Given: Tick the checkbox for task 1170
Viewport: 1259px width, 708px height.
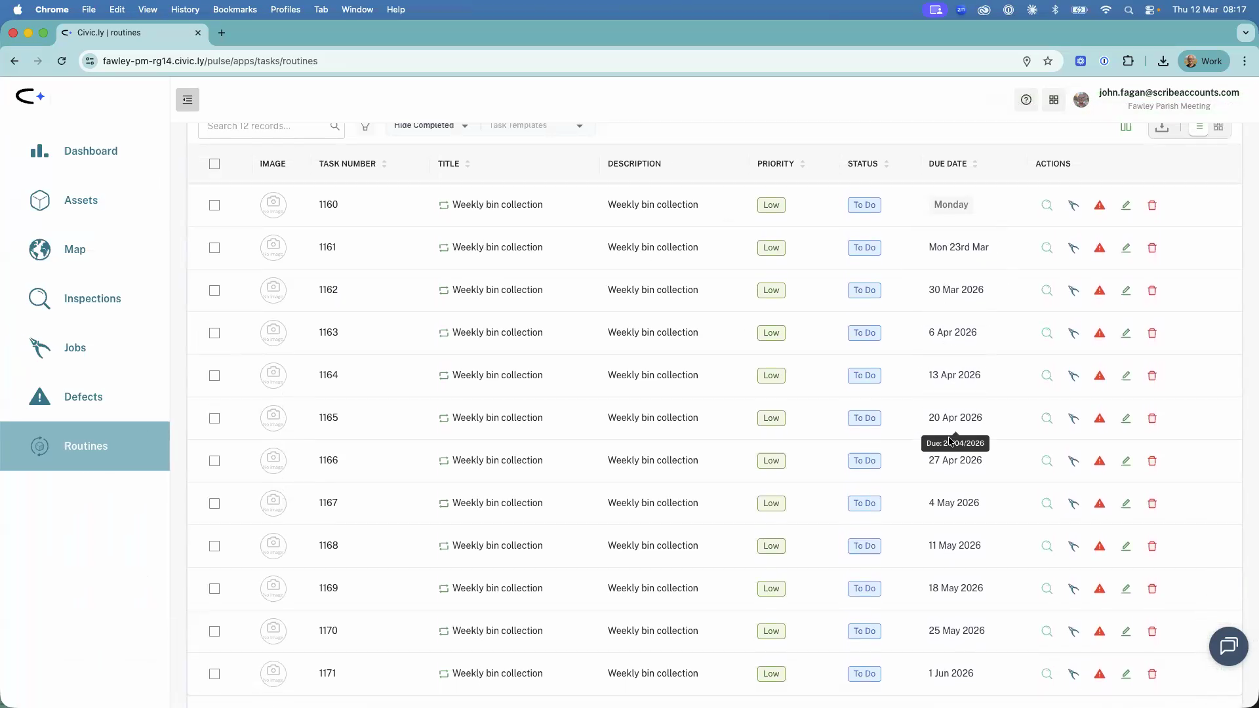Looking at the screenshot, I should 214,631.
